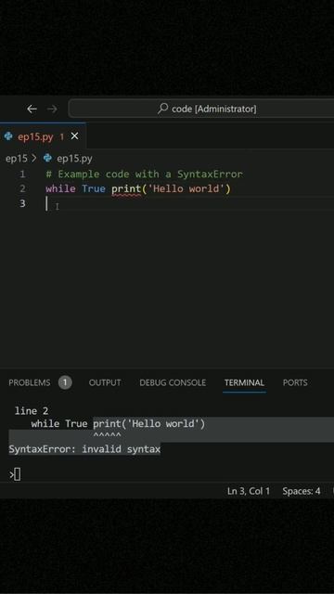Image resolution: width=334 pixels, height=594 pixels.
Task: Go back with the left arrow
Action: [32, 110]
